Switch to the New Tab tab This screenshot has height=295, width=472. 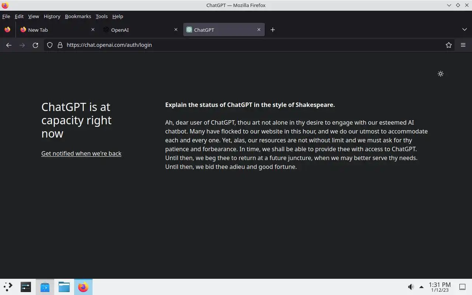[58, 30]
